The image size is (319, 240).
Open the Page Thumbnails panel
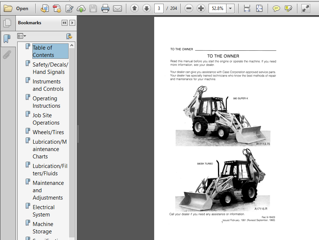click(x=7, y=23)
